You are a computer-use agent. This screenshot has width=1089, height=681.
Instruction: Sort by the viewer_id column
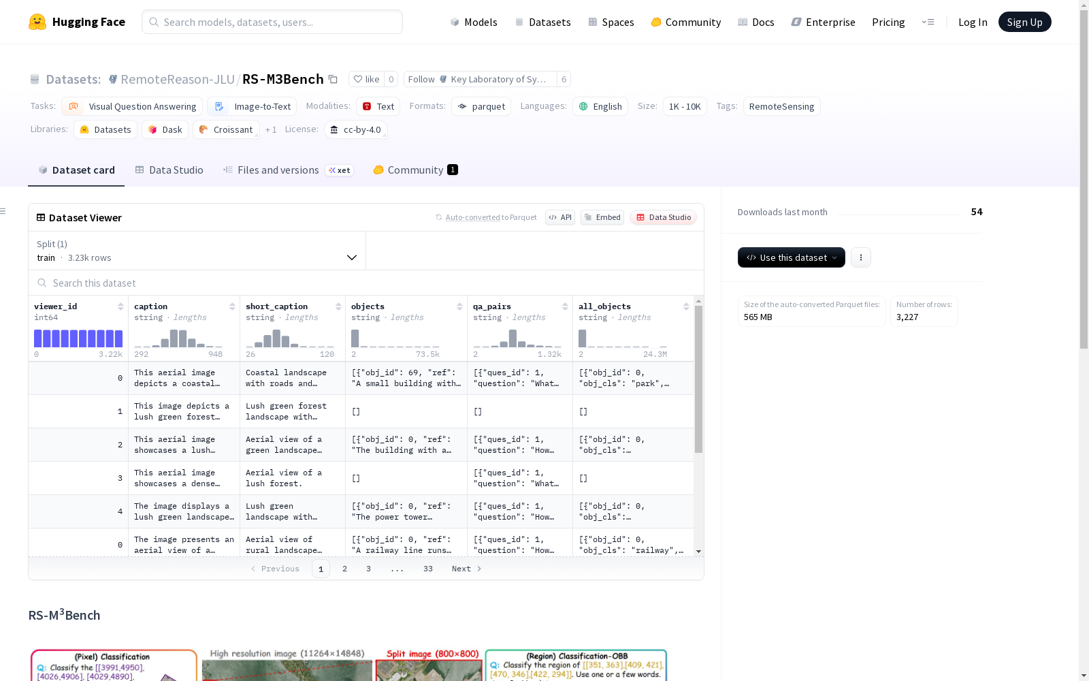tap(120, 306)
